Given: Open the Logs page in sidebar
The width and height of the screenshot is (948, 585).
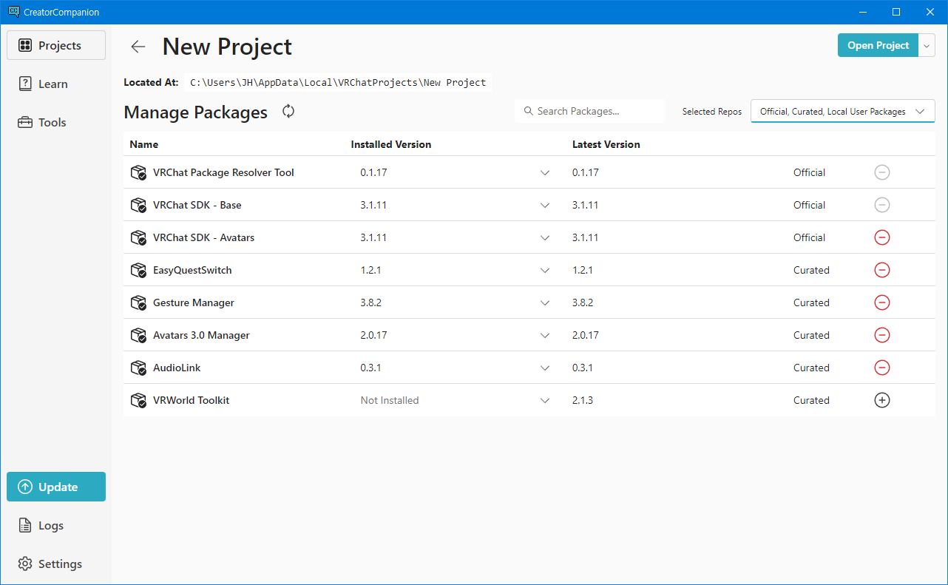Looking at the screenshot, I should [56, 525].
